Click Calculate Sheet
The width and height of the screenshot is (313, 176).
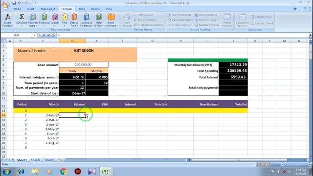click(262, 23)
